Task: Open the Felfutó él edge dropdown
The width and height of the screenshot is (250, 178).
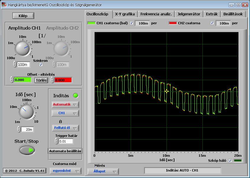Action: tap(65, 128)
